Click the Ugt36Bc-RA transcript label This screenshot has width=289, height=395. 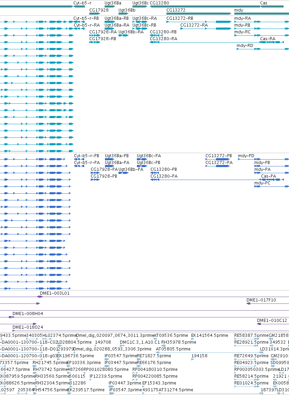pyautogui.click(x=145, y=18)
